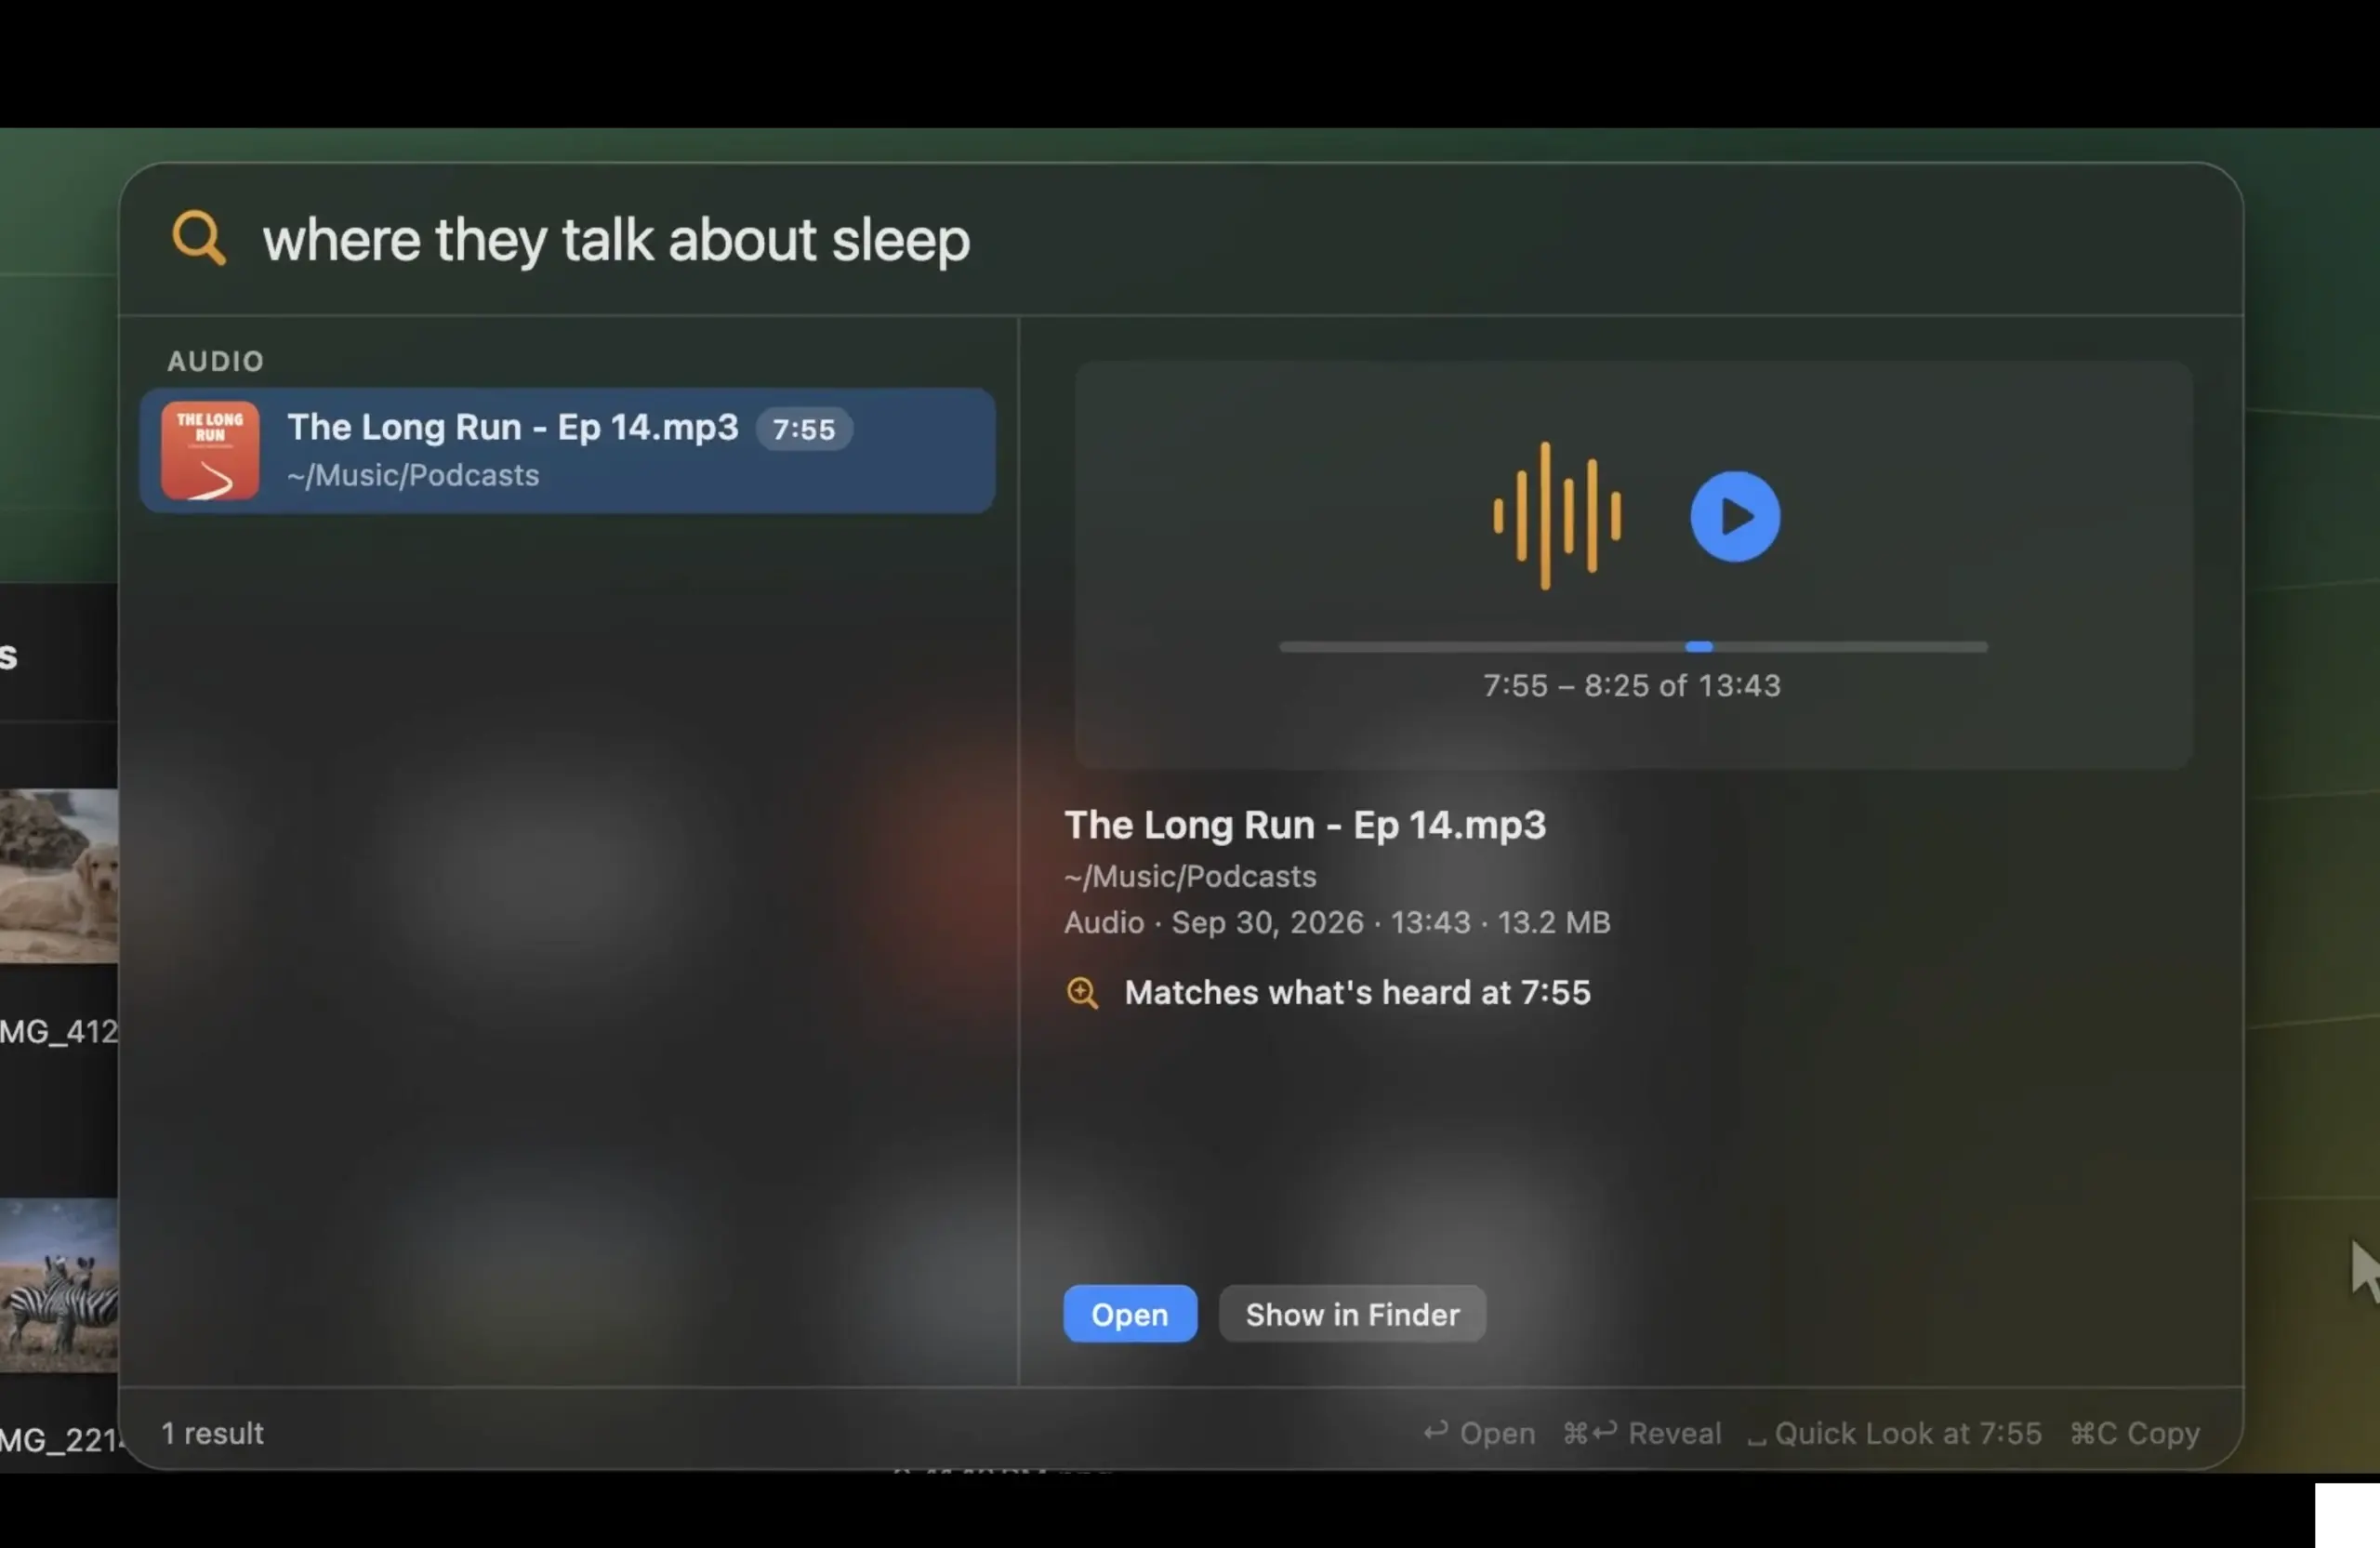Click the magnifier icon beside 'Matches what's heard'
Image resolution: width=2380 pixels, height=1548 pixels.
pyautogui.click(x=1082, y=993)
